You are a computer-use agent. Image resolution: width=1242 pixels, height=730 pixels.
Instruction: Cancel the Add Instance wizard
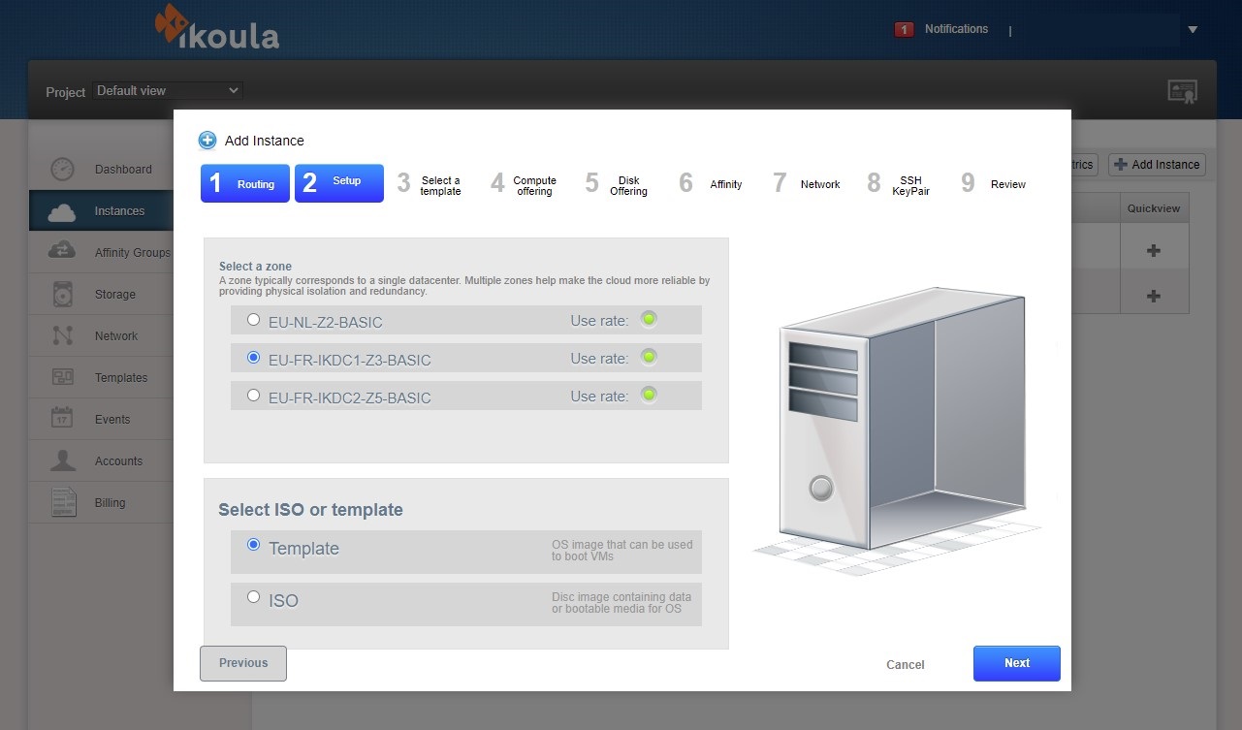(906, 664)
